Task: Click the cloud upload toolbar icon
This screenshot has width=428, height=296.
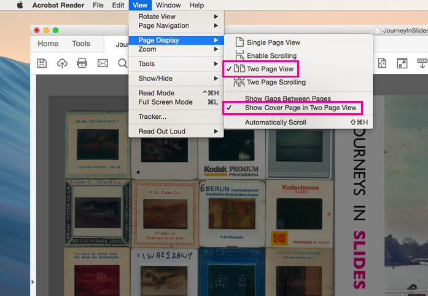Action: [61, 63]
